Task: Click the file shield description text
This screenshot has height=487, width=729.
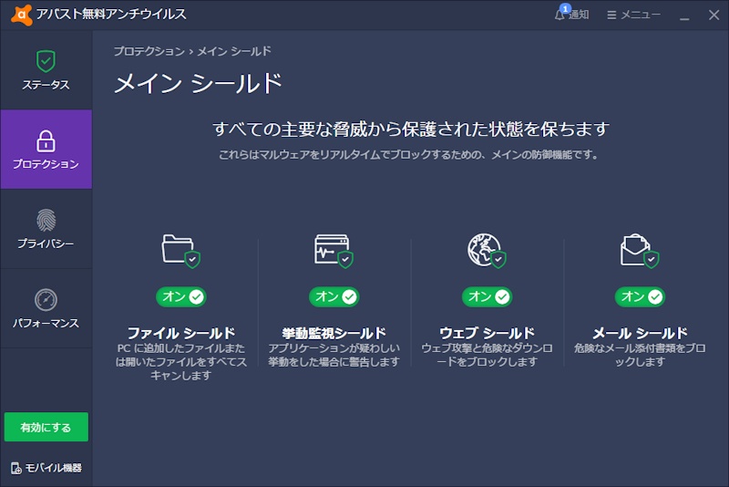Action: pos(181,362)
